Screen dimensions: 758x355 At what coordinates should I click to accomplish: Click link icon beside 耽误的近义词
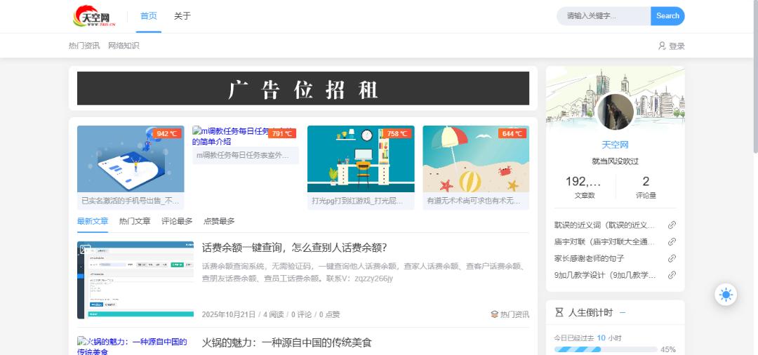pyautogui.click(x=672, y=225)
